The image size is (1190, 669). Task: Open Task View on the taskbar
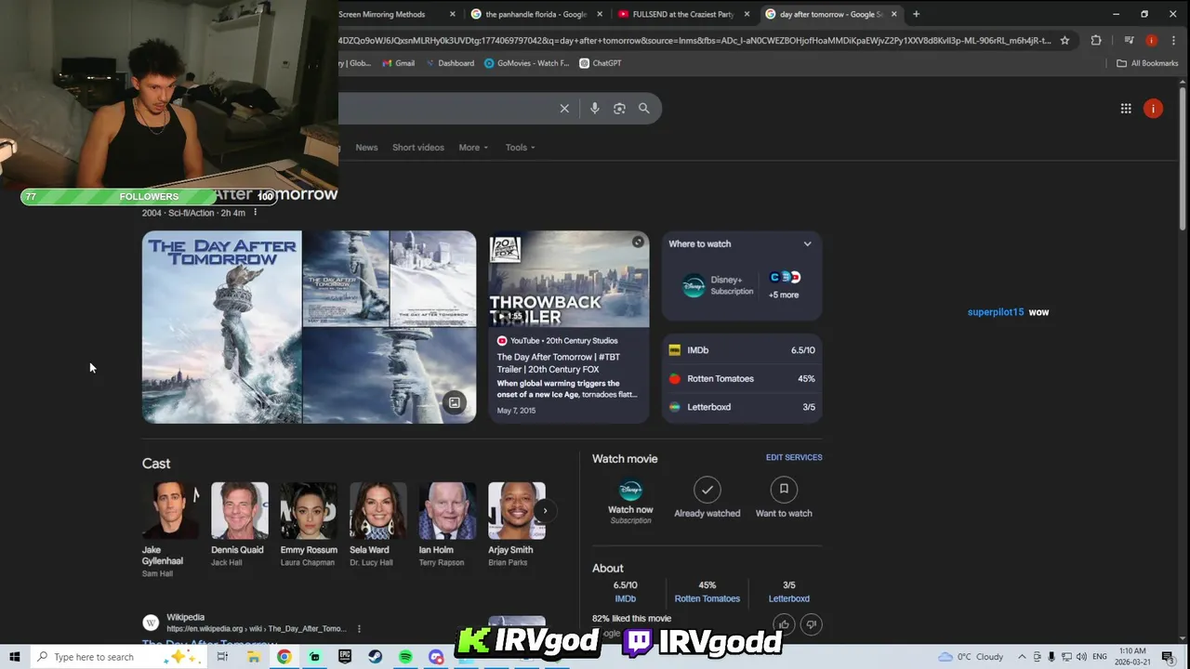click(222, 657)
